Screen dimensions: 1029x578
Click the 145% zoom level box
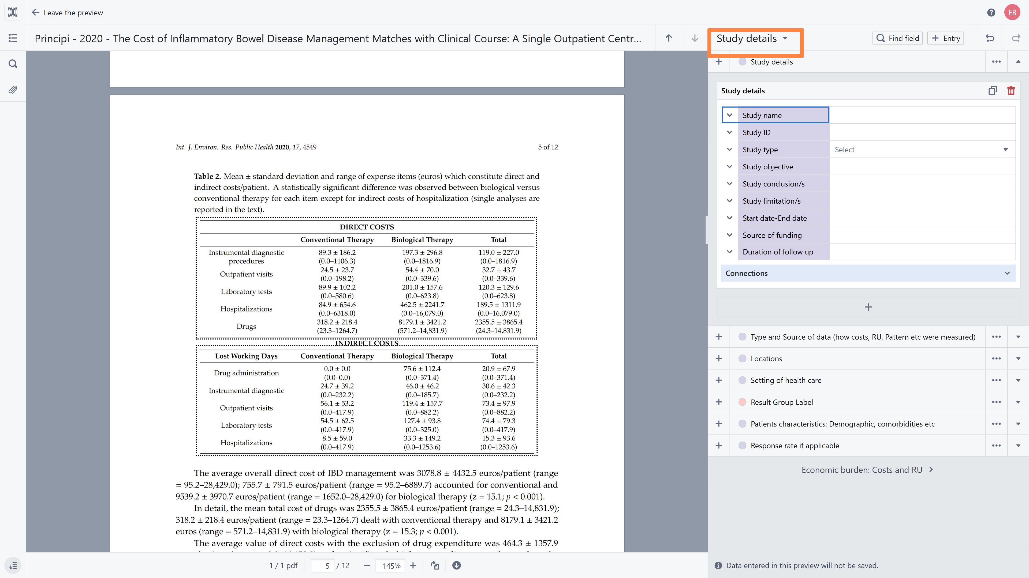click(x=391, y=566)
